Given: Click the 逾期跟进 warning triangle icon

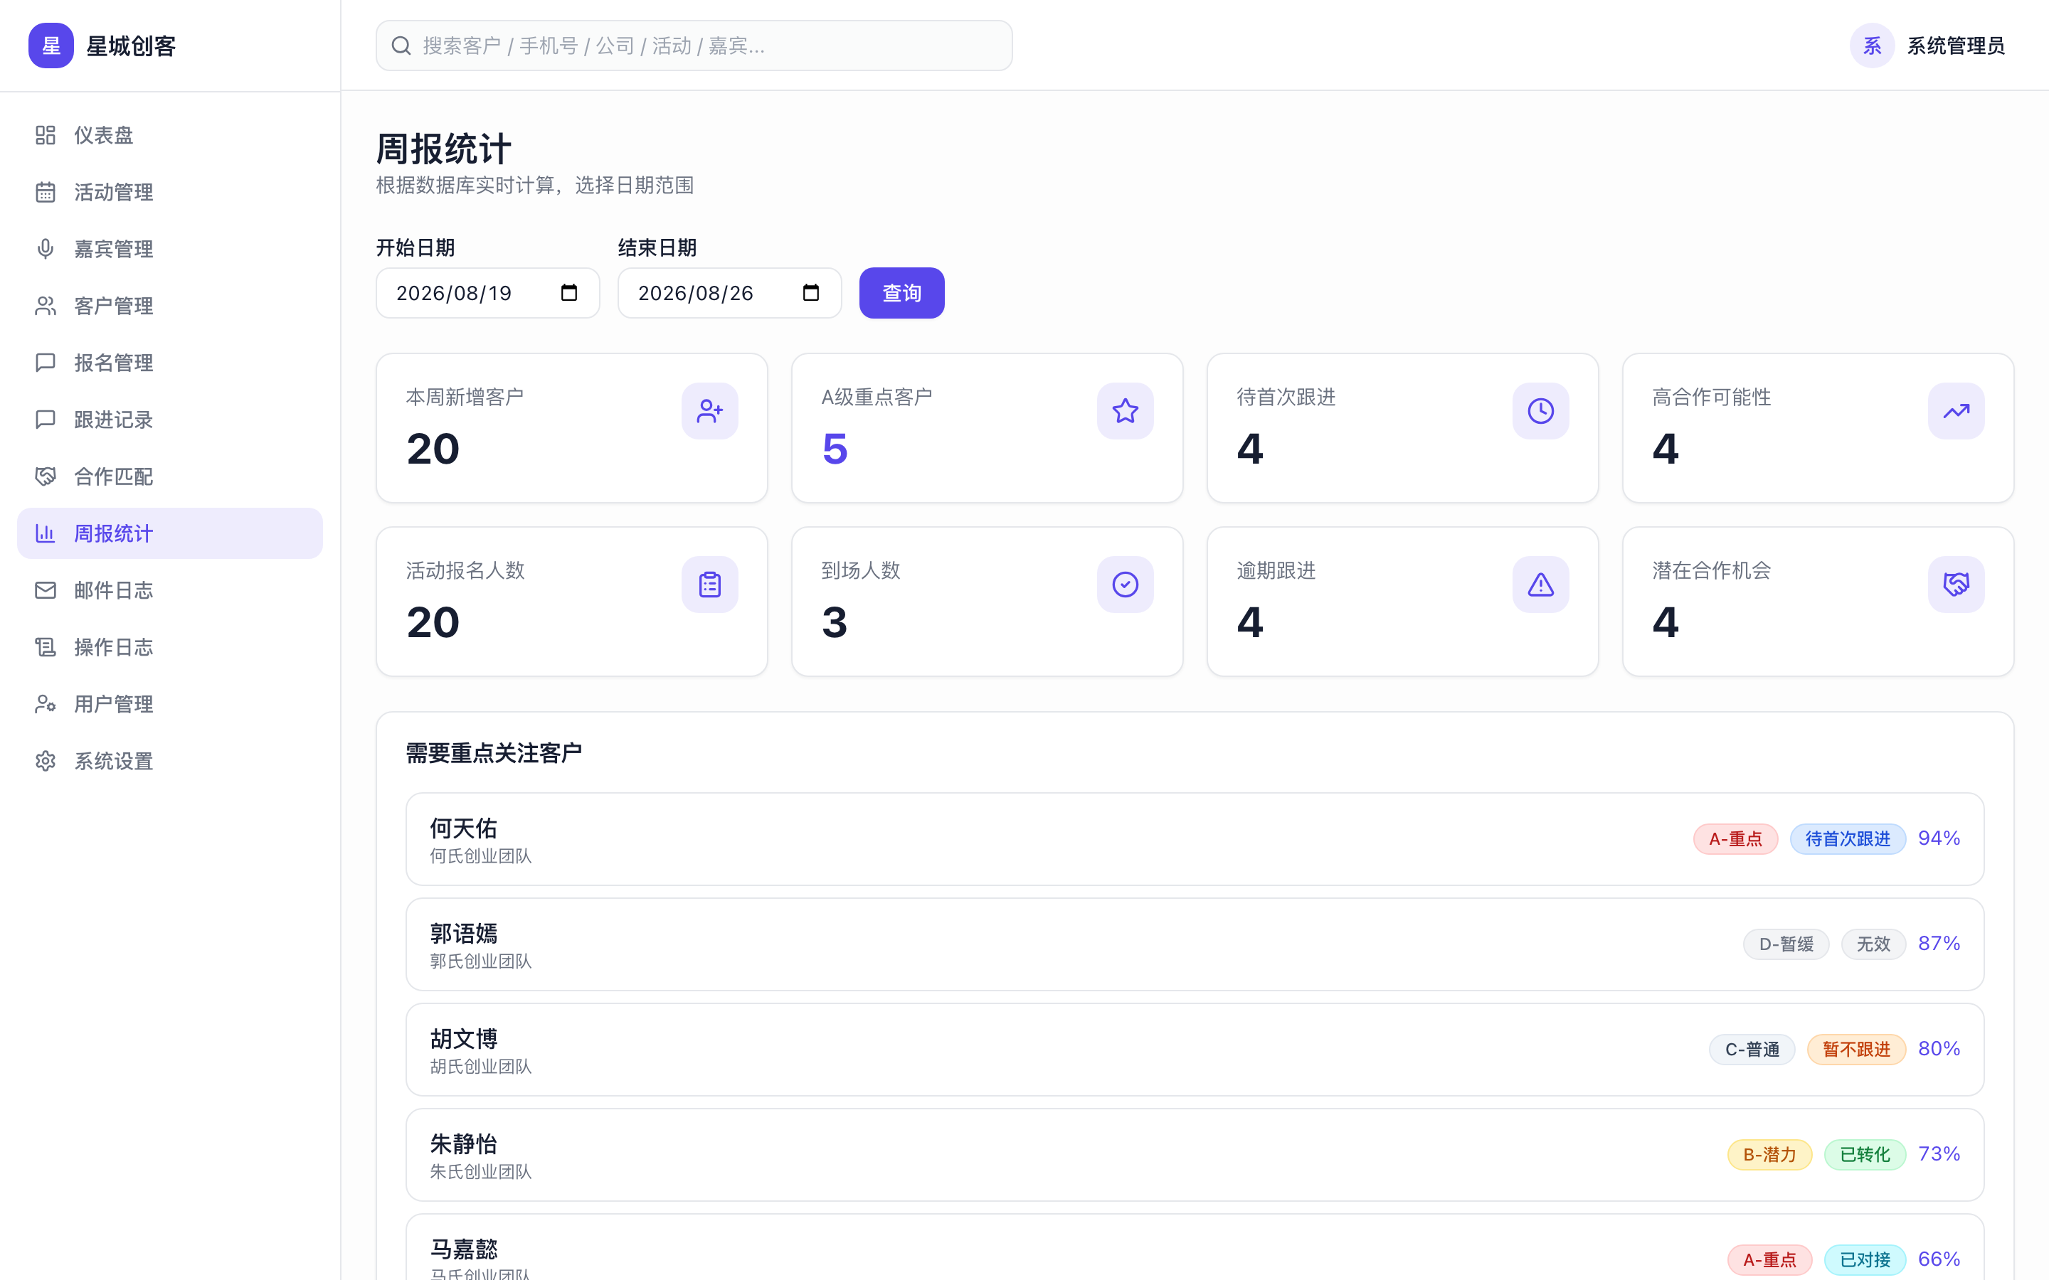Looking at the screenshot, I should pos(1541,585).
